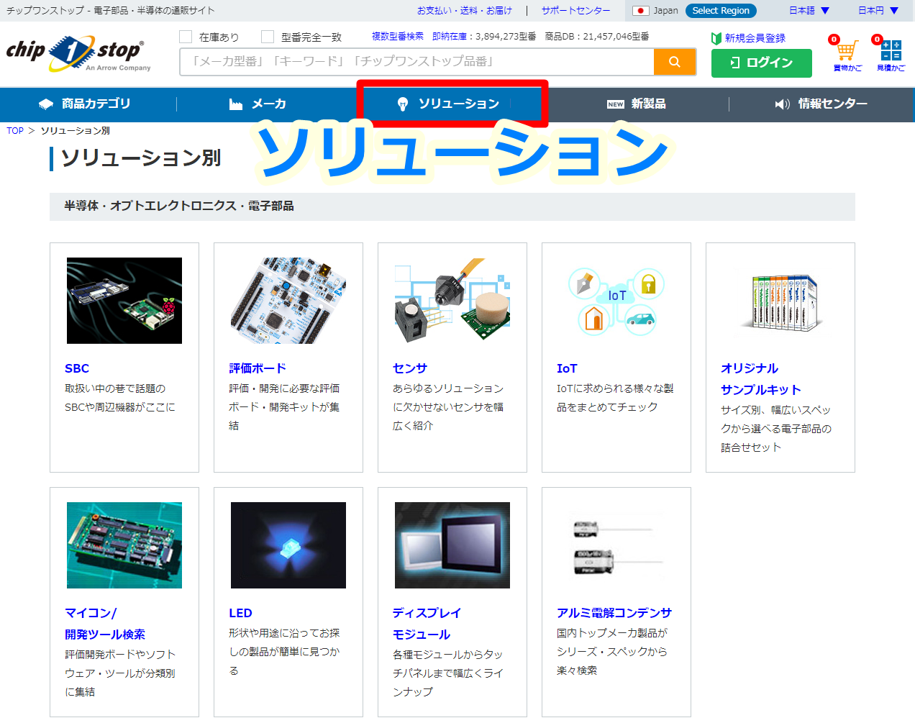Screen dimensions: 915x723
Task: Open the 複数型番検索 link
Action: 397,36
